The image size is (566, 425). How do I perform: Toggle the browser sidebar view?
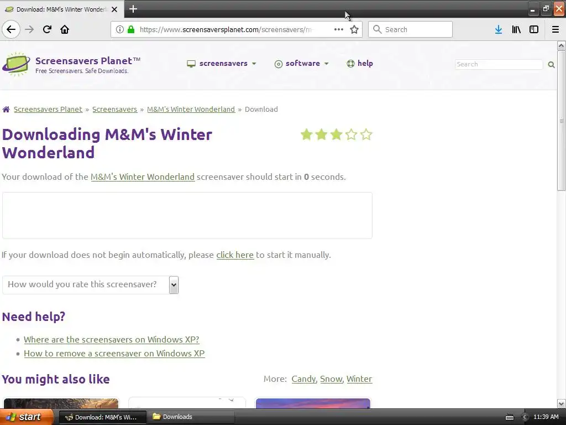[x=534, y=29]
